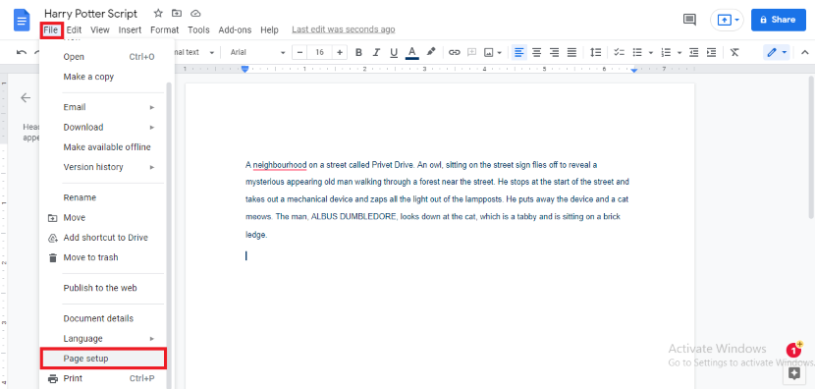The height and width of the screenshot is (389, 815).
Task: Select justify alignment
Action: point(571,52)
